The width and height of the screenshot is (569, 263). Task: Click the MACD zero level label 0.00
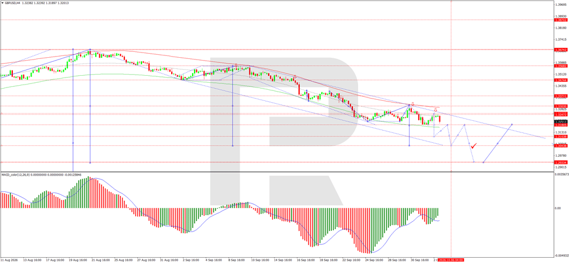point(558,208)
